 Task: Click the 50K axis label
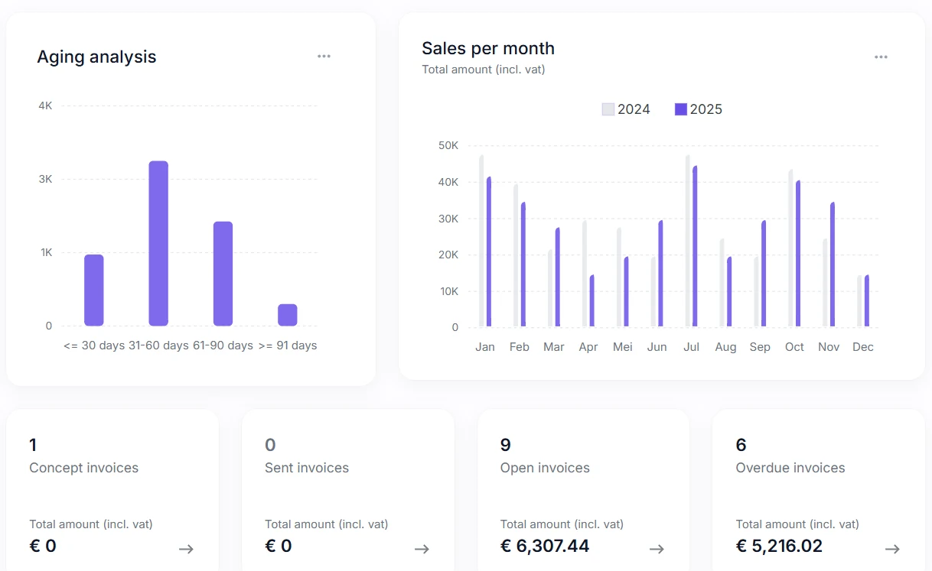[x=448, y=145]
